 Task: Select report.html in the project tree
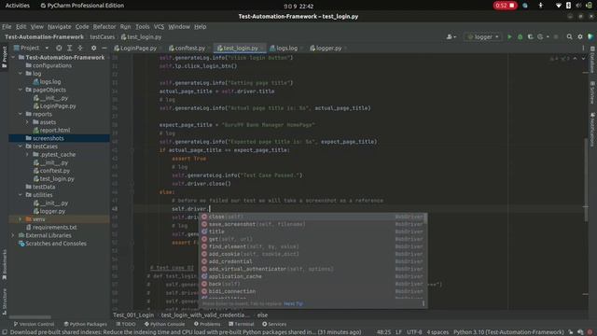click(x=51, y=130)
